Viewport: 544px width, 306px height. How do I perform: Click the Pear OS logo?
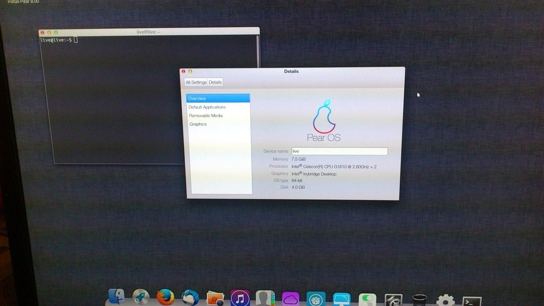coord(324,121)
